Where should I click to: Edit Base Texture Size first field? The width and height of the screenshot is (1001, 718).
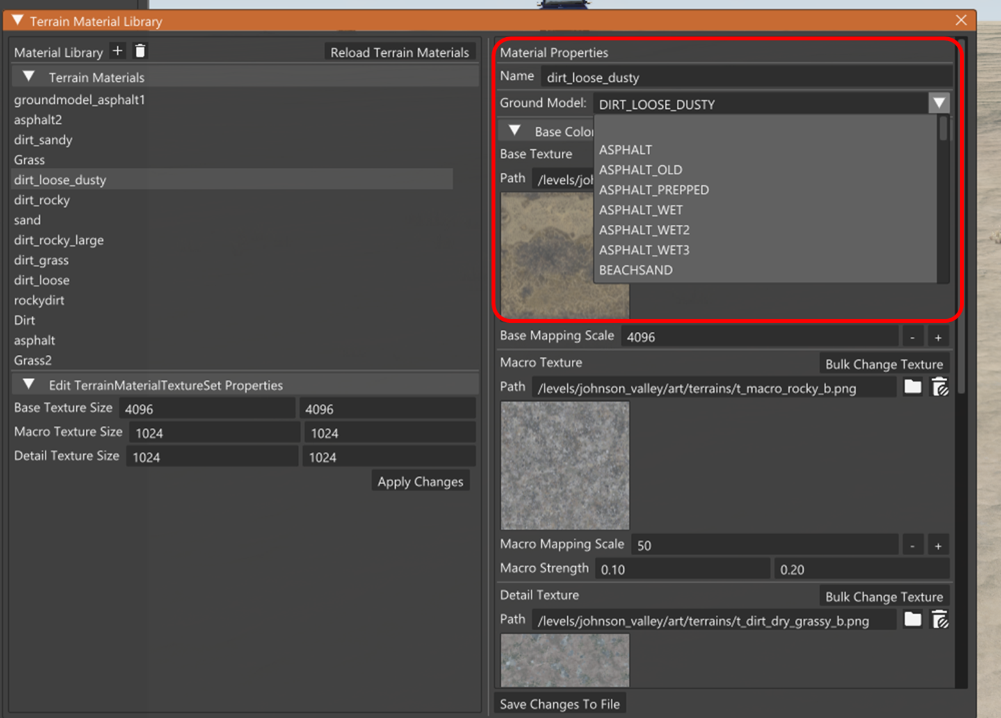pos(207,409)
